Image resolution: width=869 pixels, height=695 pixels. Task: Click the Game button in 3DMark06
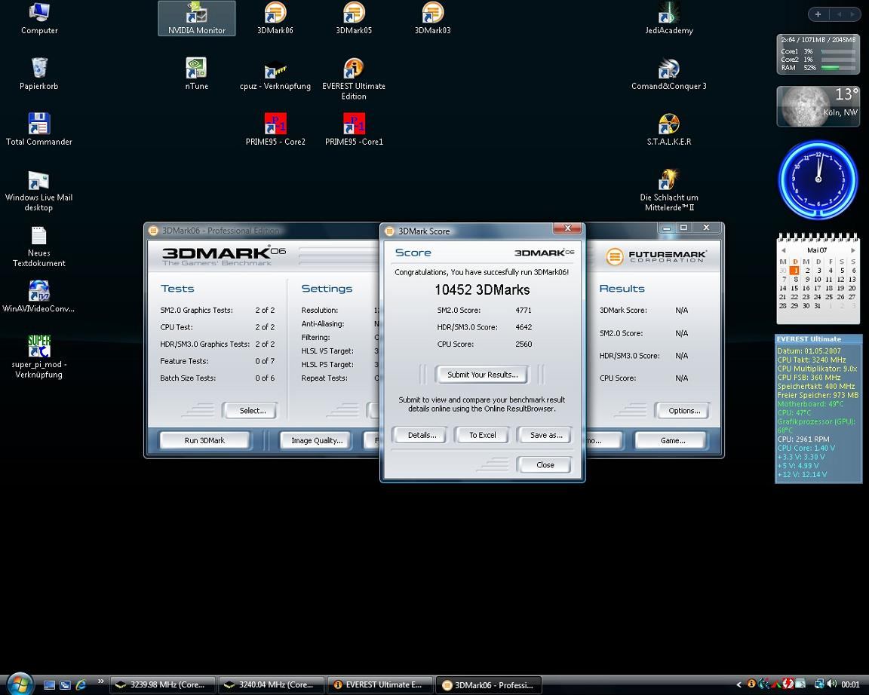coord(672,440)
